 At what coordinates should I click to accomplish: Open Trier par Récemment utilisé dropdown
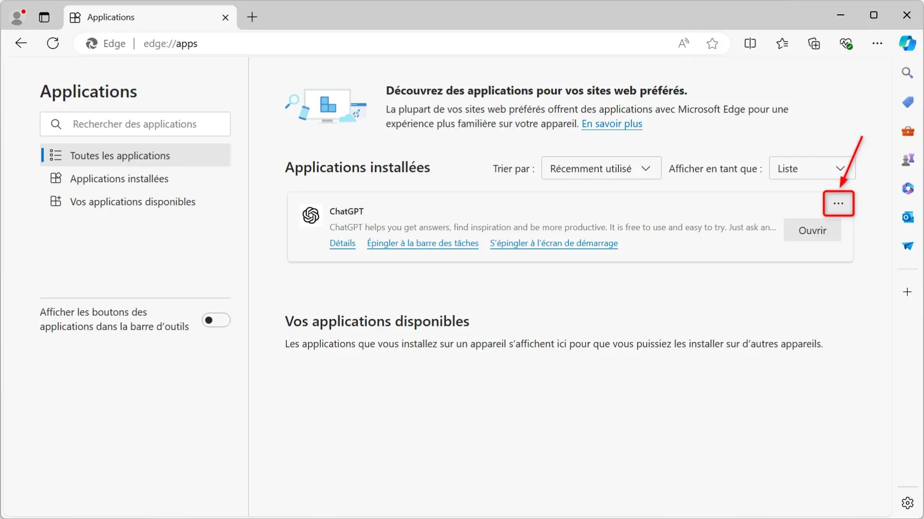pyautogui.click(x=601, y=168)
